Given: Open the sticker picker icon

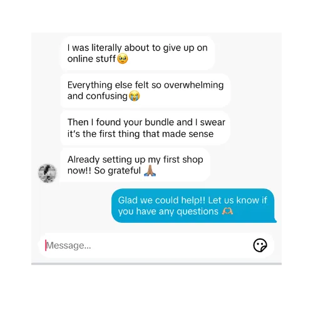Looking at the screenshot, I should pos(260,245).
